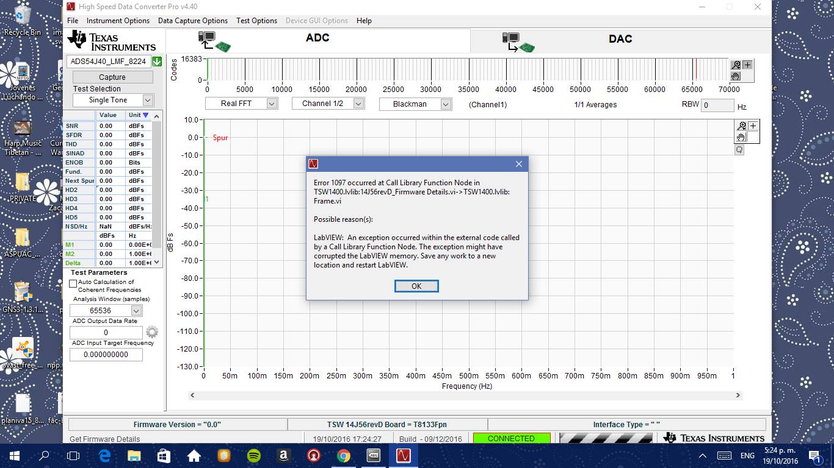The height and width of the screenshot is (468, 834).
Task: Click the DAC tab board icon
Action: (518, 43)
